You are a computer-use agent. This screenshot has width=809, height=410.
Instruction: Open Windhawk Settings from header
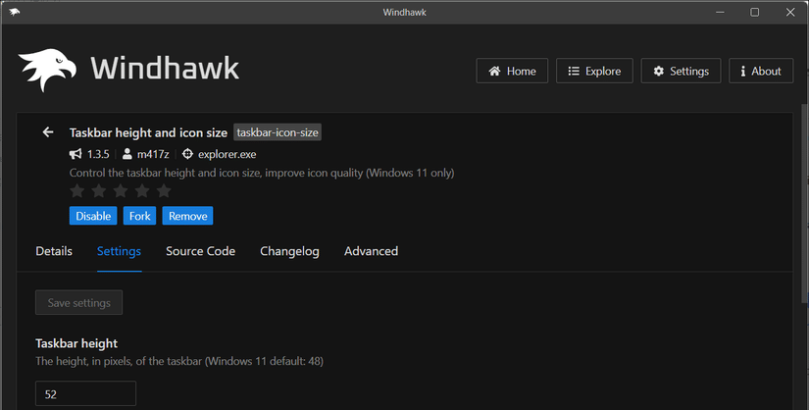click(681, 71)
